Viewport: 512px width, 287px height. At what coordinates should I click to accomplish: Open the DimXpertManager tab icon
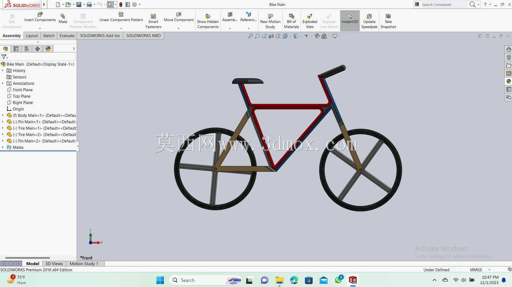(37, 49)
